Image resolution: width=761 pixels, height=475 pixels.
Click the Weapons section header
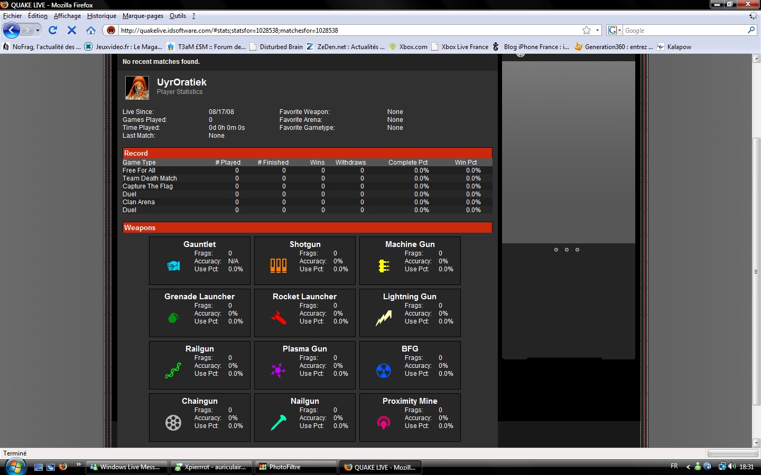[x=308, y=227]
